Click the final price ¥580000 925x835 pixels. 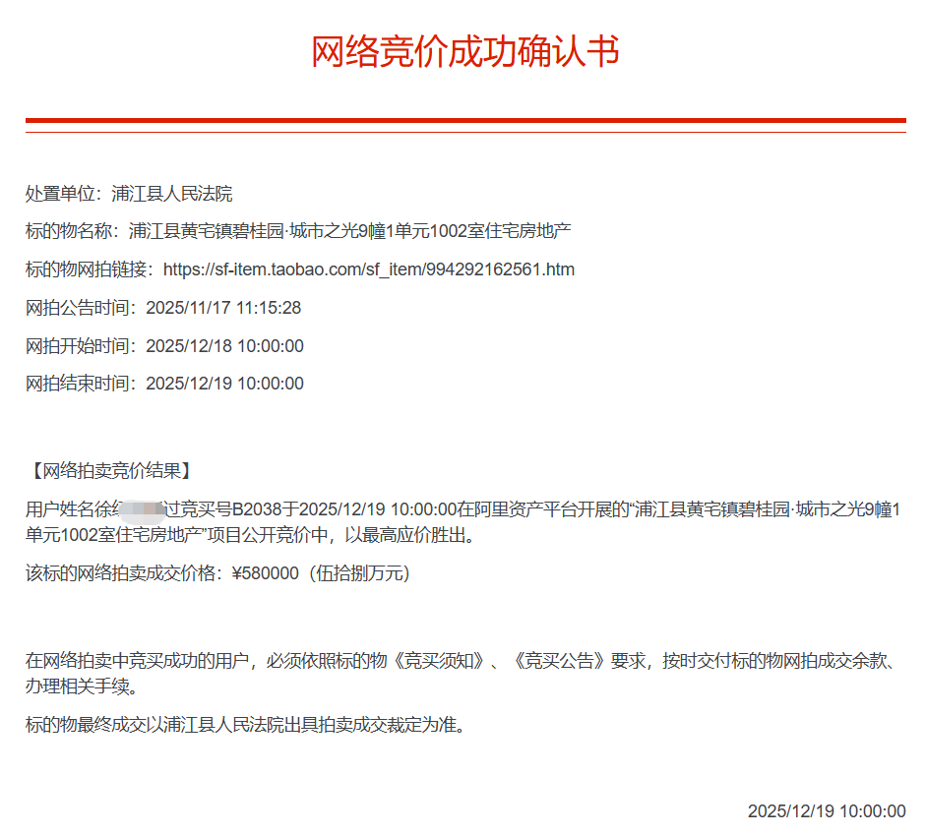(264, 574)
